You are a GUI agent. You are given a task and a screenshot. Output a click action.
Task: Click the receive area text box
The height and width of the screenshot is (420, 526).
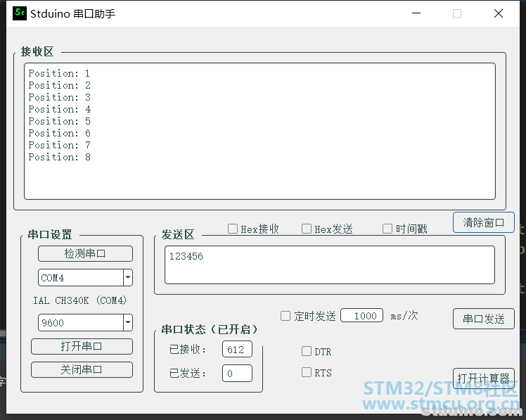pyautogui.click(x=259, y=132)
